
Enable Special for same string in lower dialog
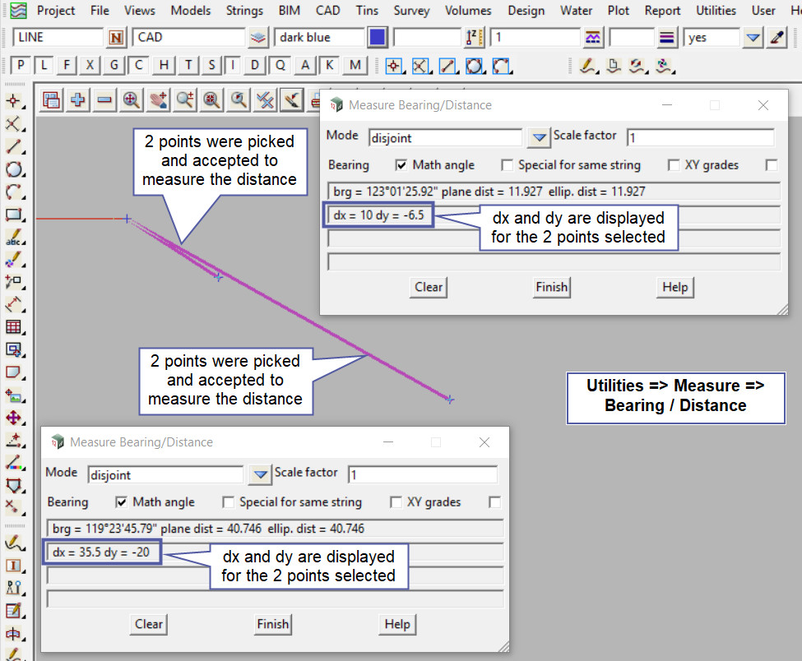coord(229,502)
